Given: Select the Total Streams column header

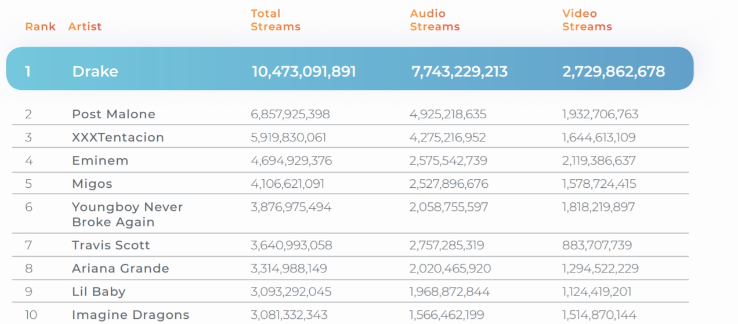Looking at the screenshot, I should point(275,20).
